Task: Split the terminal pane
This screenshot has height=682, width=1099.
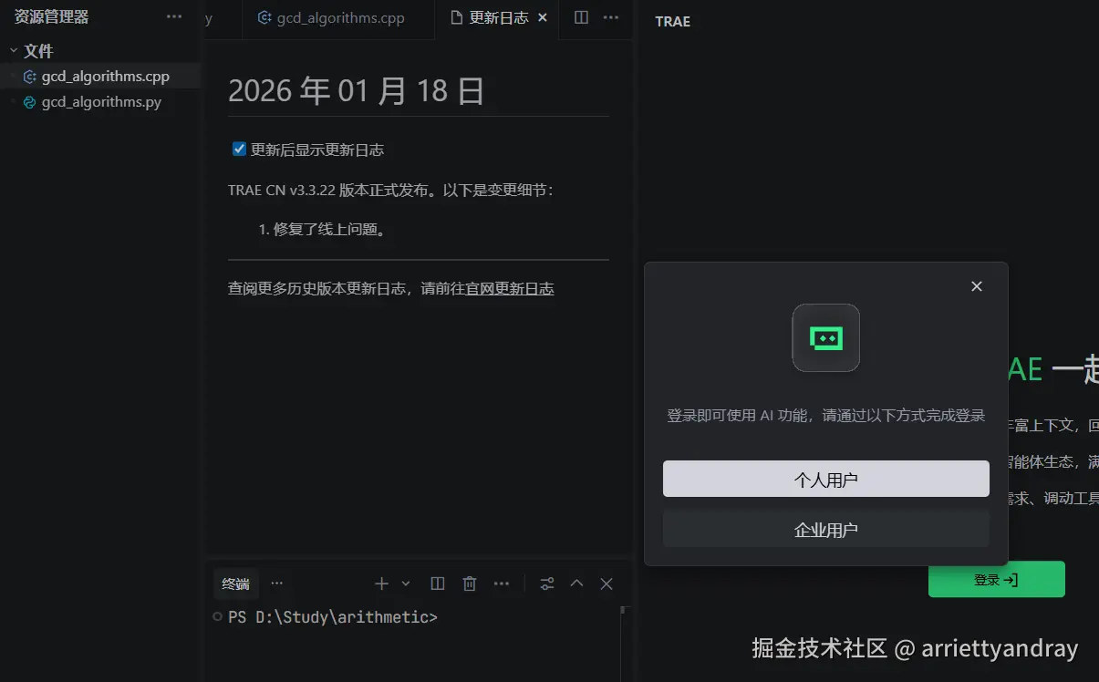Action: pos(438,584)
